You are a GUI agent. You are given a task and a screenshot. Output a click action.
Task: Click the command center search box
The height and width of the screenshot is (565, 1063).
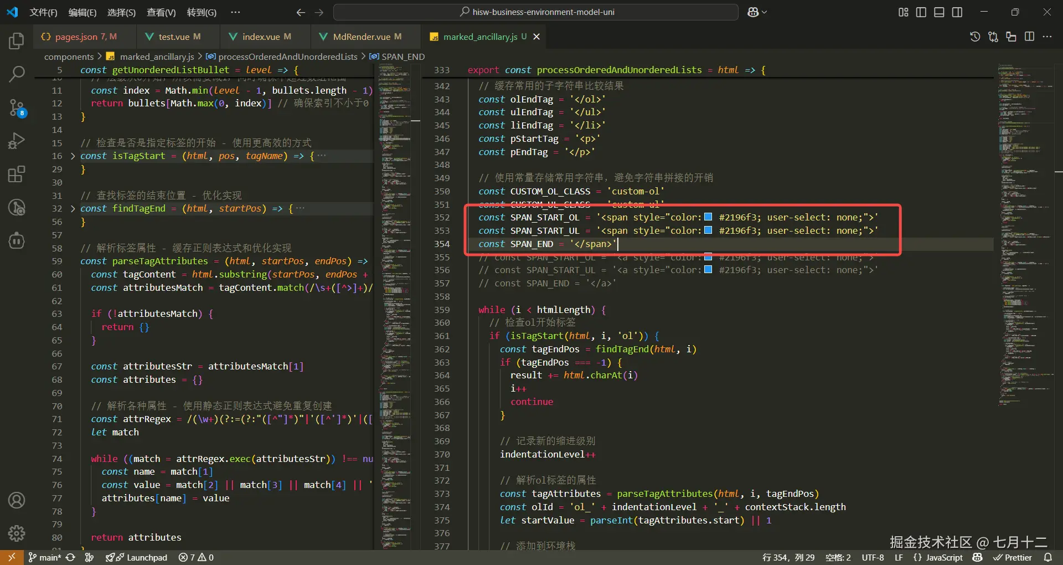pos(535,12)
